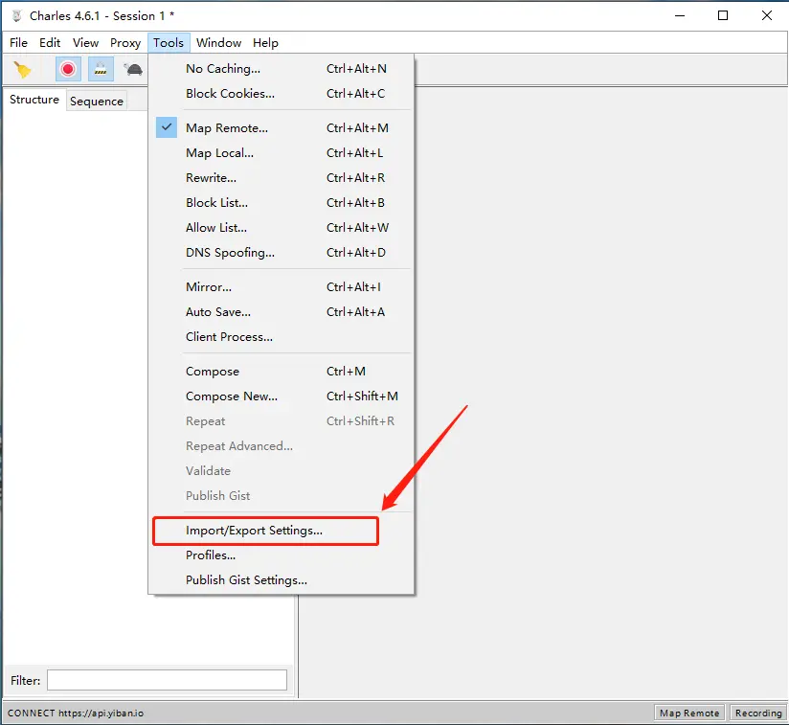Open the File menu
789x725 pixels.
[18, 43]
